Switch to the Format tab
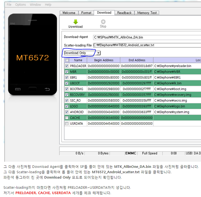This screenshot has width=201, height=197. pyautogui.click(x=86, y=13)
